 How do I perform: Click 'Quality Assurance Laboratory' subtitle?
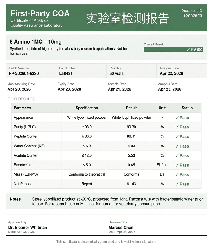(x=36, y=25)
